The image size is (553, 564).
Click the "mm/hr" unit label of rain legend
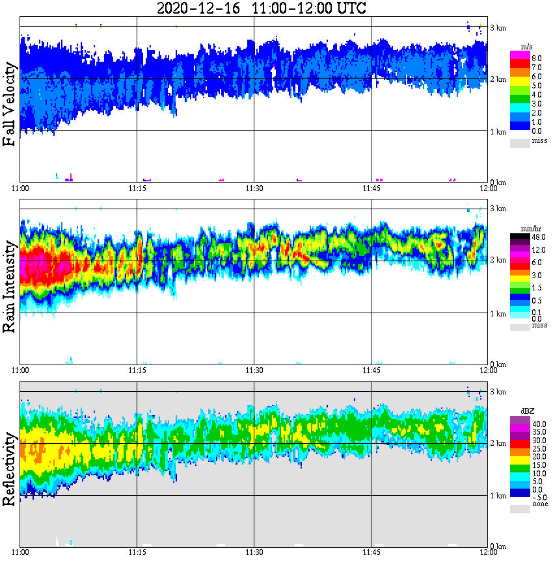pos(531,229)
